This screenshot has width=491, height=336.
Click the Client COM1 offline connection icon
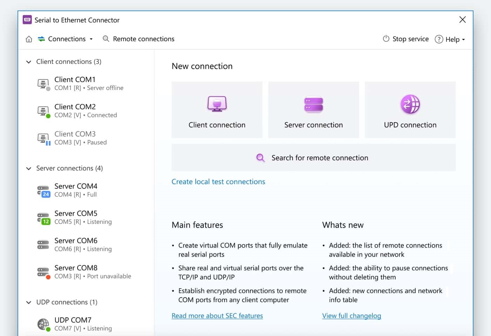(43, 84)
